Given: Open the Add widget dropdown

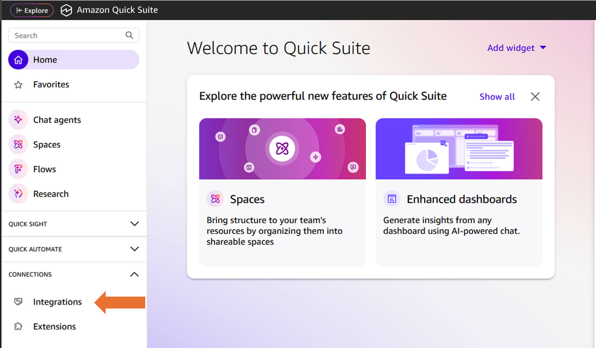Looking at the screenshot, I should pos(517,48).
